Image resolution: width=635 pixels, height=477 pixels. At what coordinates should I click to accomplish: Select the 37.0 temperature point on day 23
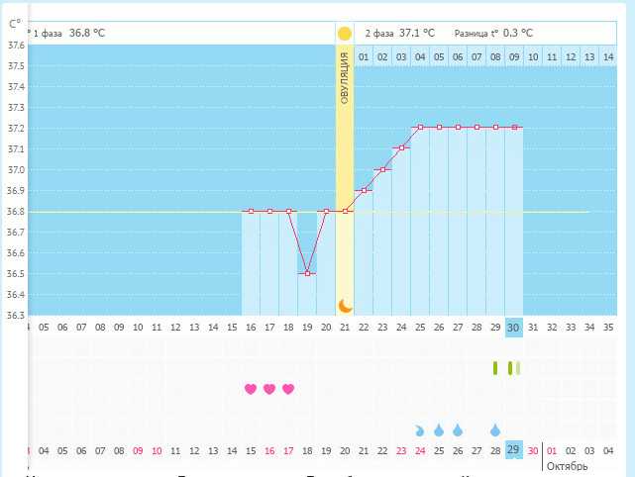[382, 169]
